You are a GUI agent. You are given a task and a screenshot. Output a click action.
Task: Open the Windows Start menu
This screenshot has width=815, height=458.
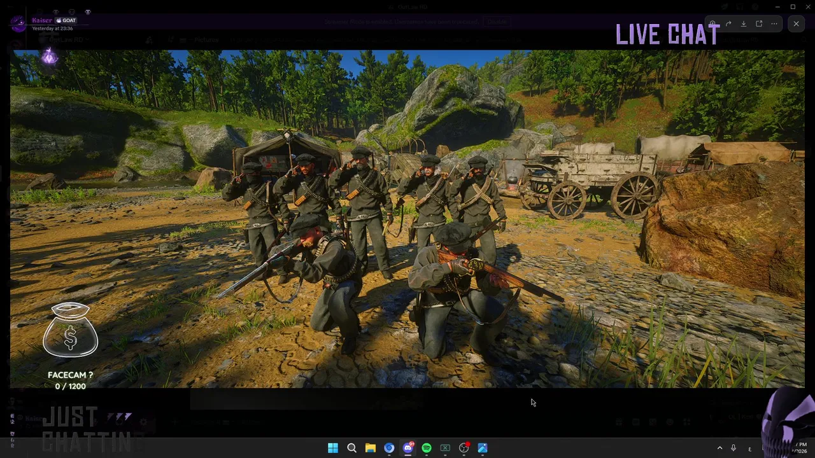tap(332, 448)
